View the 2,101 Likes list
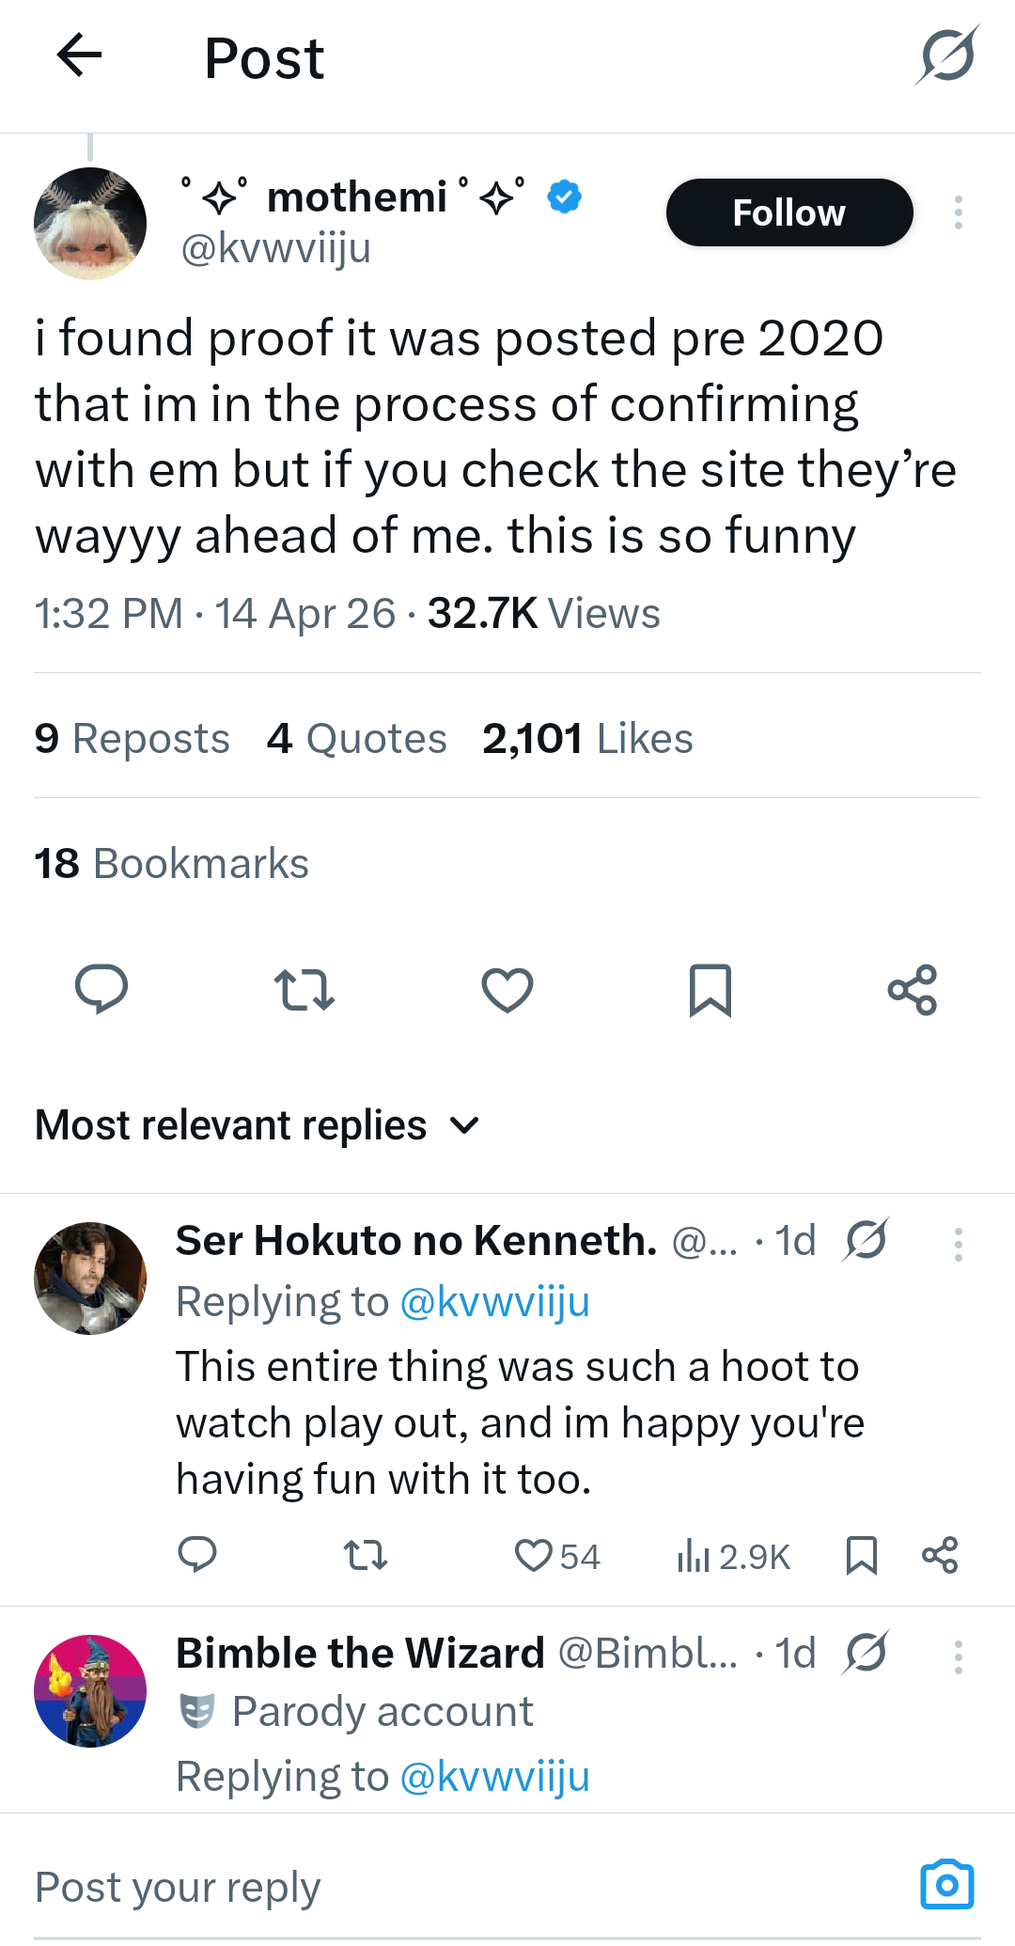Screen dimensions: 1015x1946 [587, 739]
